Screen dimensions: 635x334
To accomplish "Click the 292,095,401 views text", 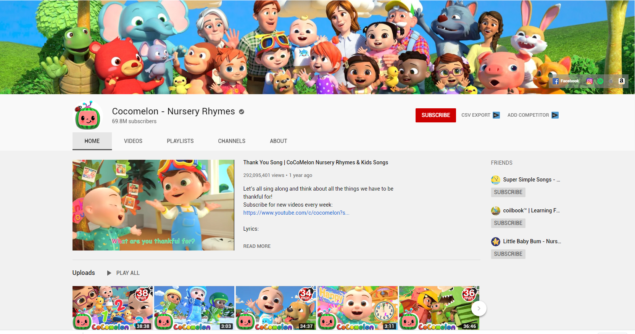I will point(264,175).
